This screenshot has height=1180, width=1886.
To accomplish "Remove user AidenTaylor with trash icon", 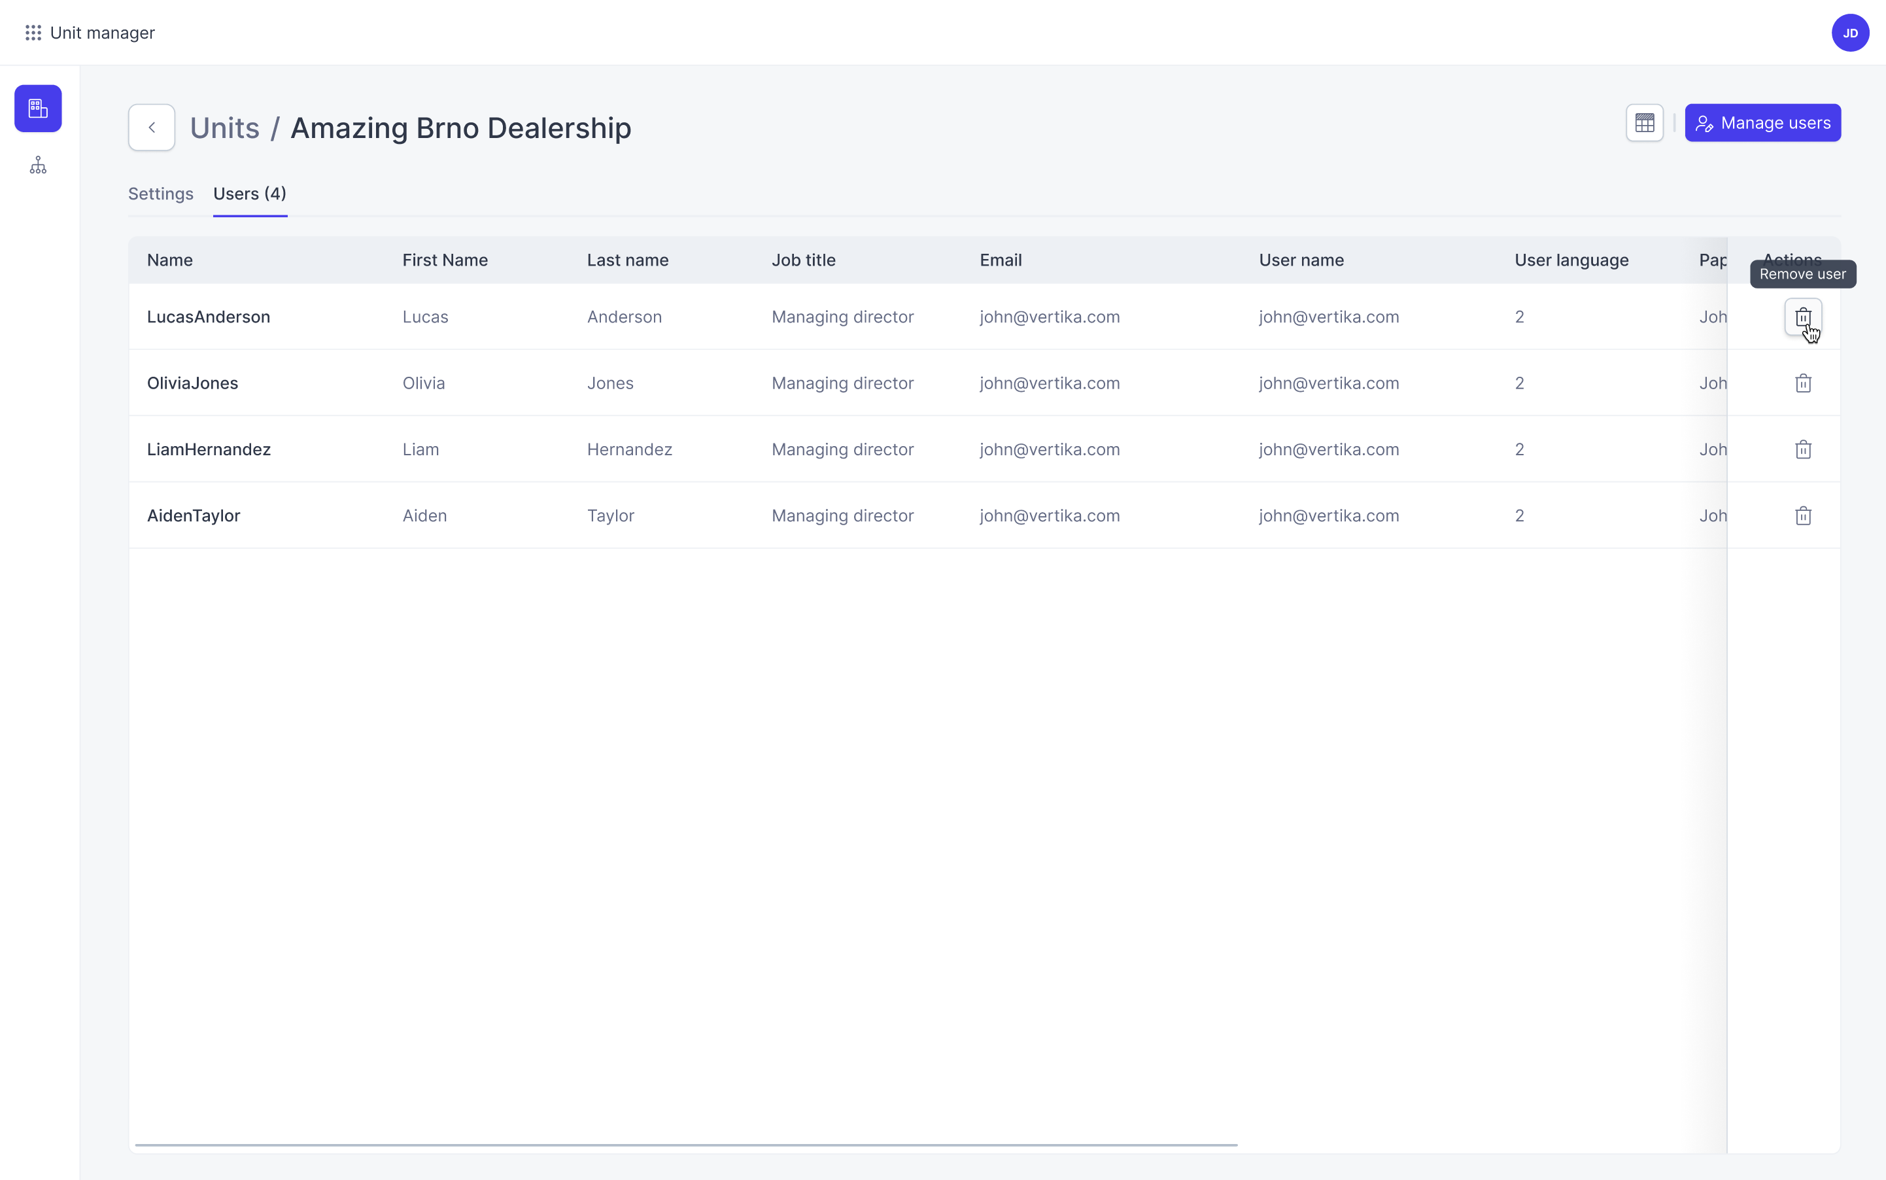I will point(1804,516).
